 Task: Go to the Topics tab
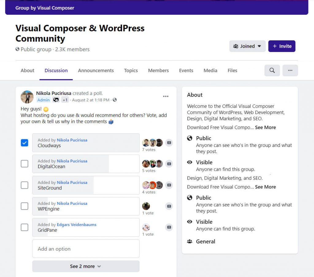coord(131,70)
